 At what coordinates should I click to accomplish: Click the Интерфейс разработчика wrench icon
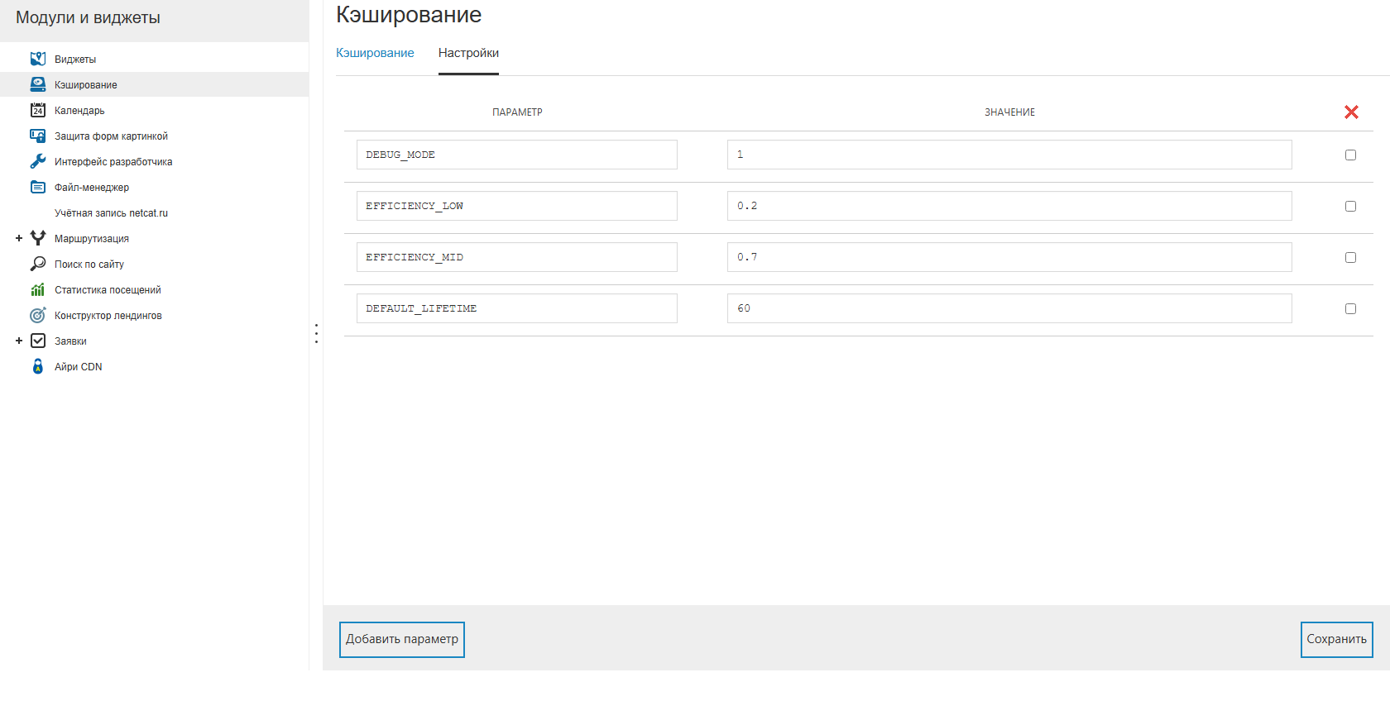[38, 161]
